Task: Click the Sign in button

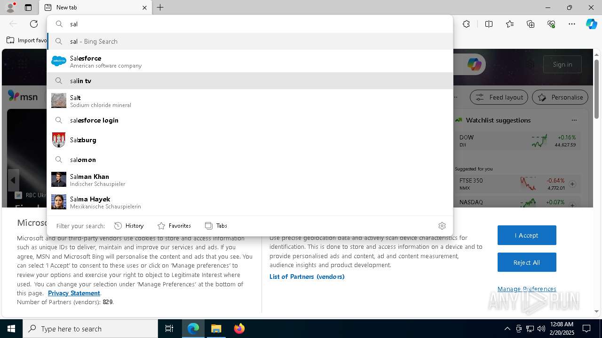Action: coord(562,64)
